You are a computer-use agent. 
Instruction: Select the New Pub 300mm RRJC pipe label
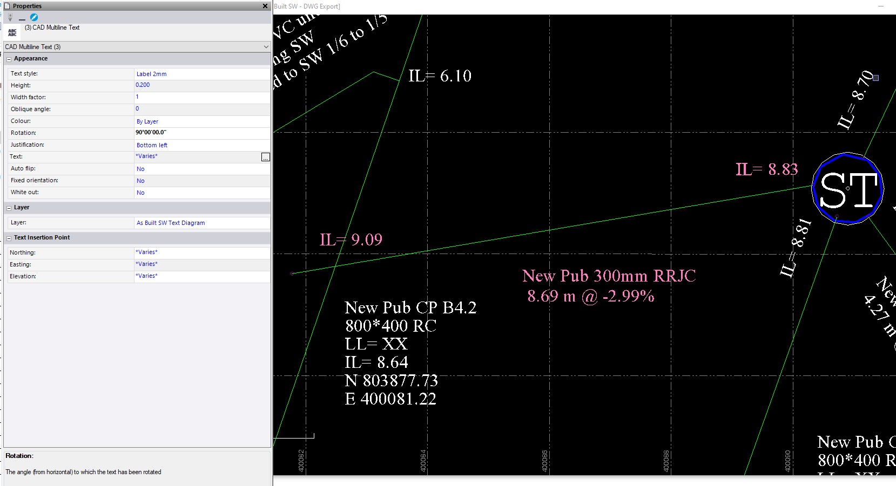609,286
